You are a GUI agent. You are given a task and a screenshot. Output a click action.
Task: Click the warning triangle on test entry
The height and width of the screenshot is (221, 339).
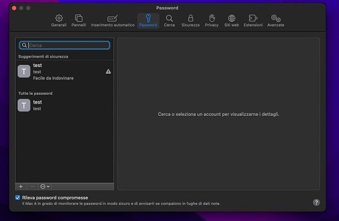[108, 71]
